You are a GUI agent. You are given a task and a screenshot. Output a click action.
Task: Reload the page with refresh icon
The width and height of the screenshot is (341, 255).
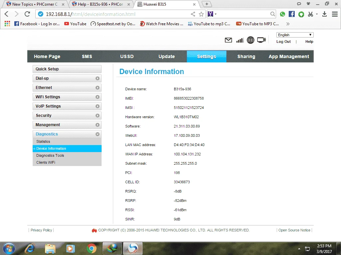27,14
